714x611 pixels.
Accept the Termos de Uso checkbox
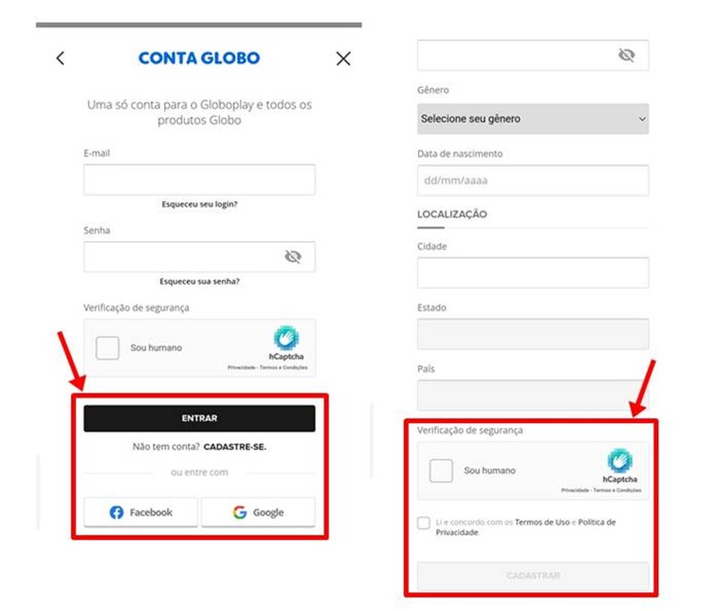[x=424, y=522]
